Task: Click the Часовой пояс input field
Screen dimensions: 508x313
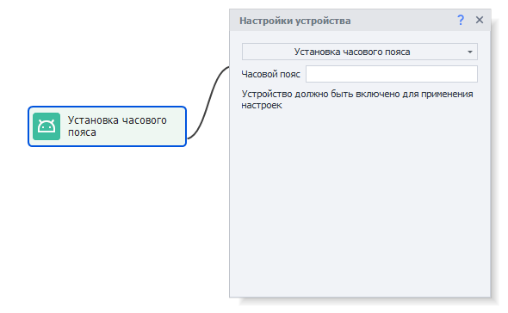Action: pos(392,74)
